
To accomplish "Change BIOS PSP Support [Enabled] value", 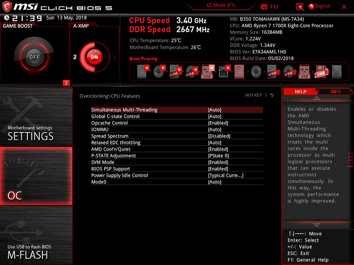I will click(x=218, y=169).
